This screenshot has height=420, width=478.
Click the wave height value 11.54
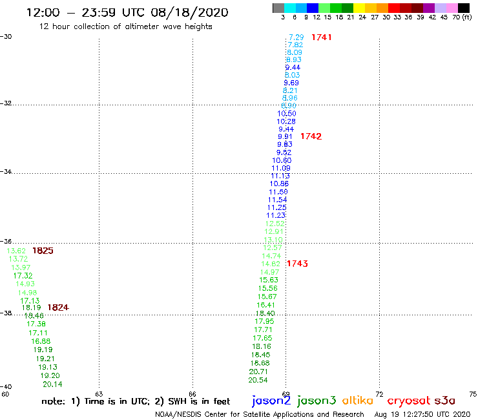pyautogui.click(x=277, y=200)
